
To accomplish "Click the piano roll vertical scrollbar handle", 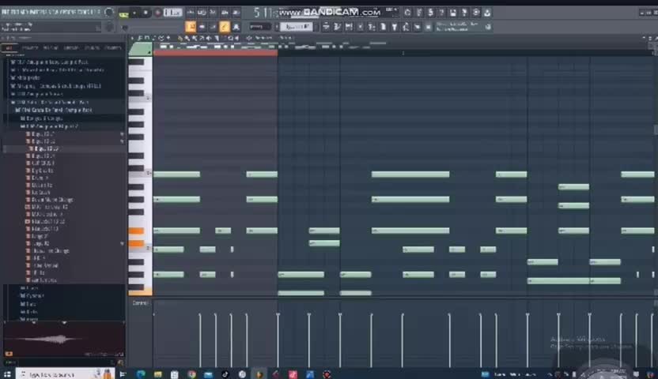I will point(656,129).
